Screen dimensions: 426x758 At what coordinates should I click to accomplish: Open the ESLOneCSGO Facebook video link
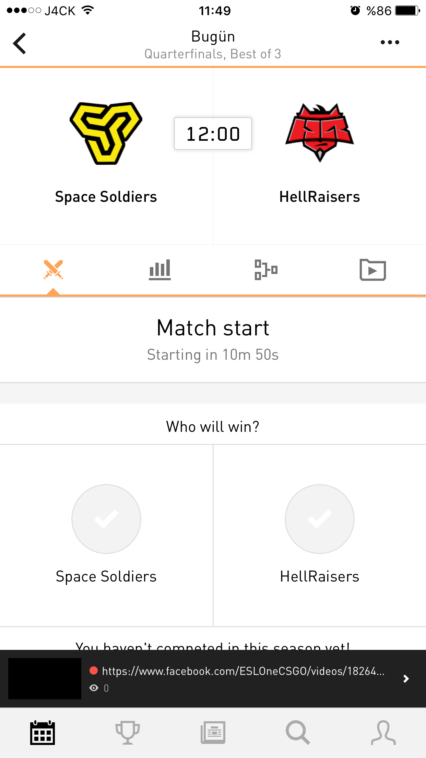click(243, 671)
